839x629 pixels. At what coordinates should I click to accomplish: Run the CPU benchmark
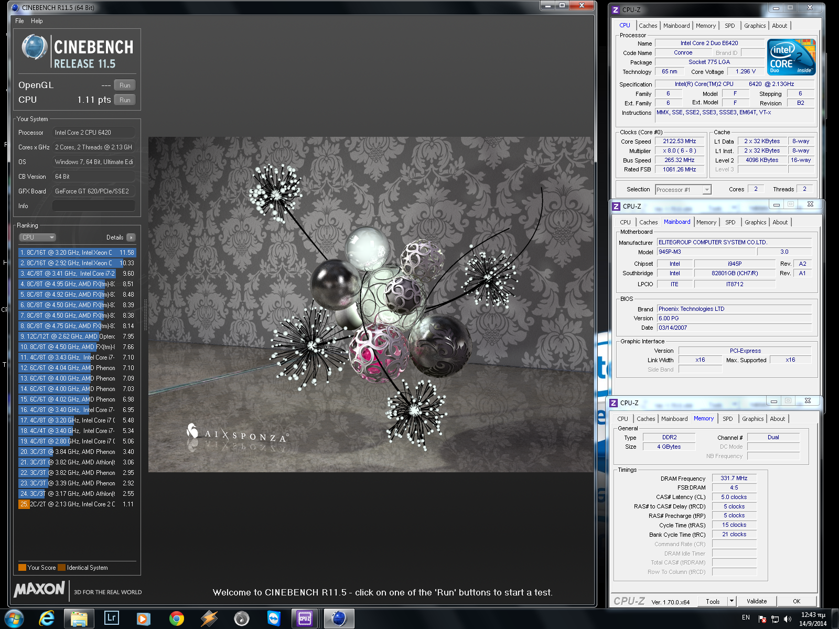(125, 100)
